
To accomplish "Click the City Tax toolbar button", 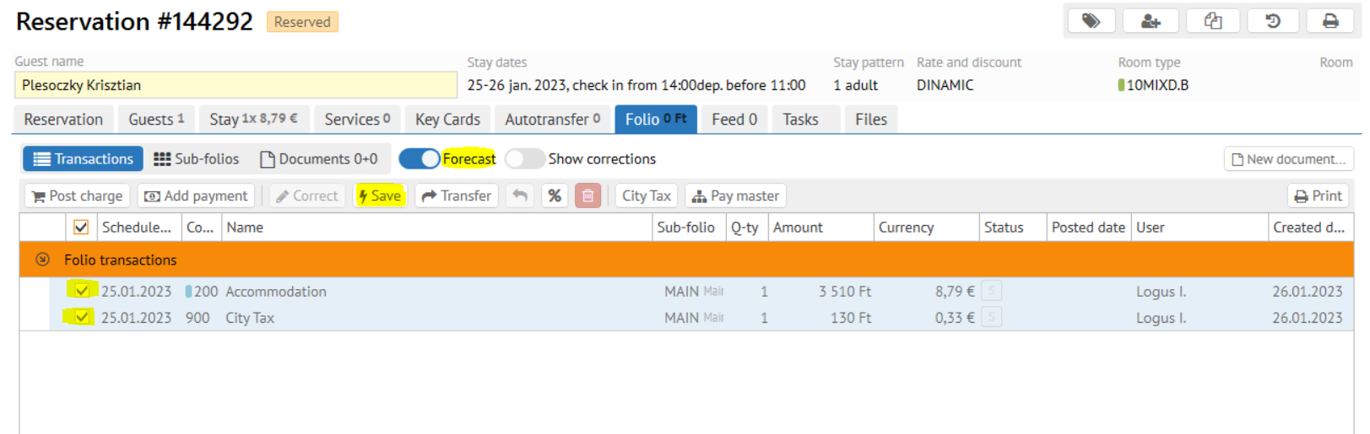I will tap(647, 196).
